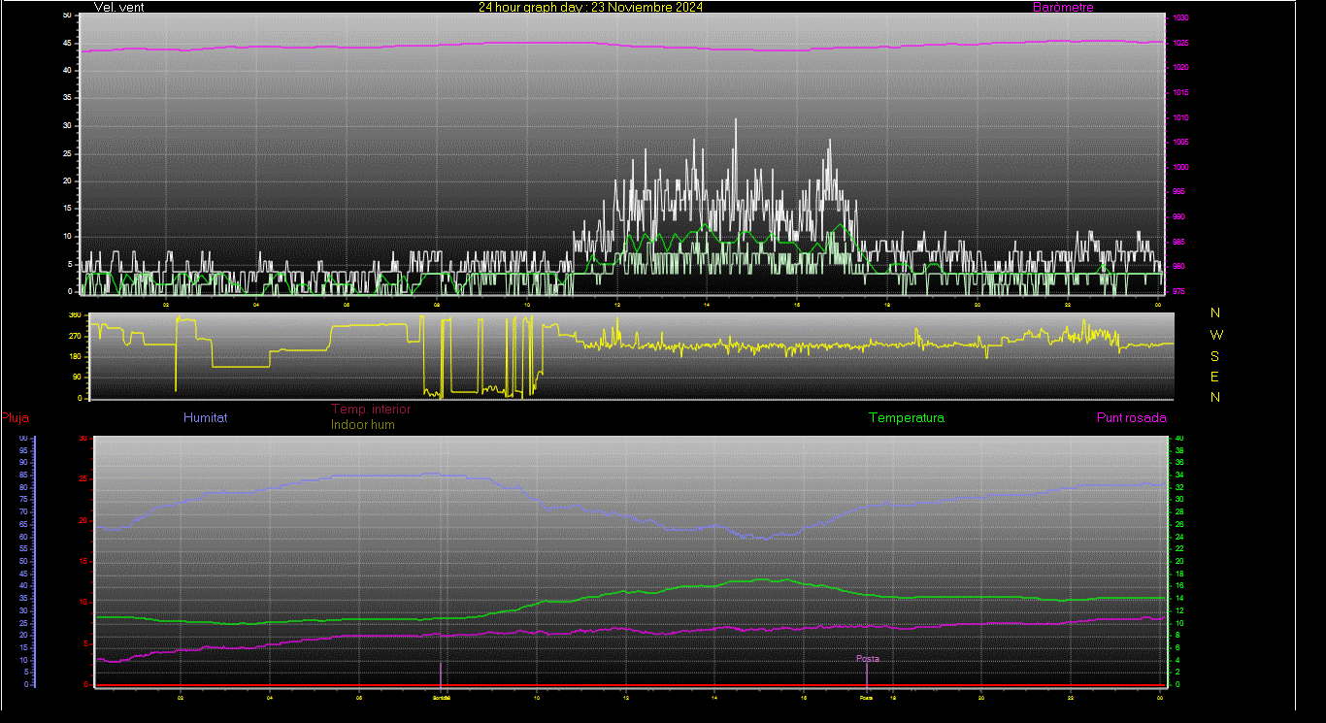Click the "Vel. vent" wind speed label
The width and height of the screenshot is (1326, 723).
coord(119,7)
